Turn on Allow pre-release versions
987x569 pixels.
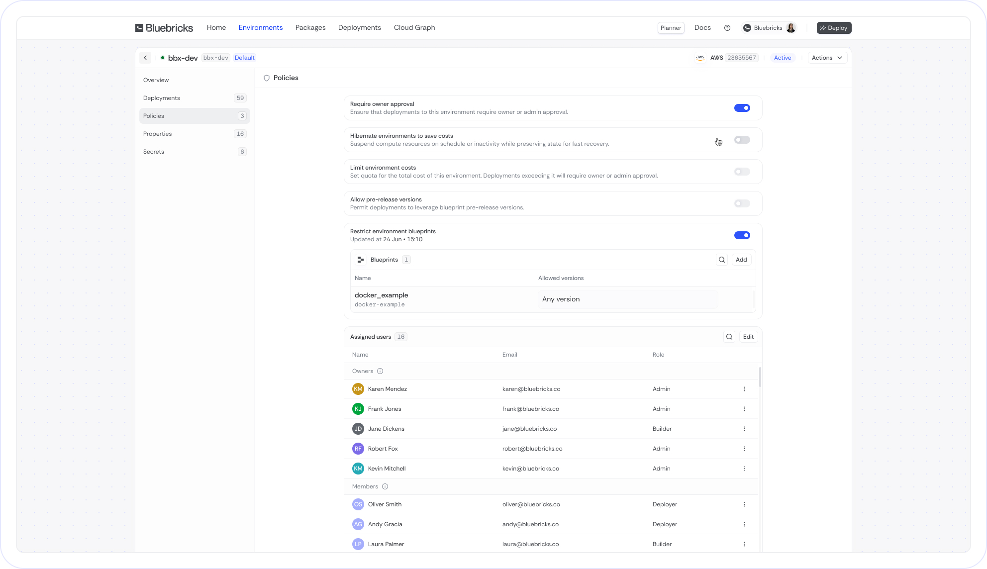tap(742, 203)
